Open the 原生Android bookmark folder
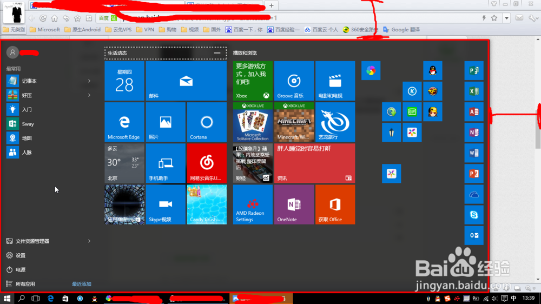The height and width of the screenshot is (304, 541). coord(82,30)
